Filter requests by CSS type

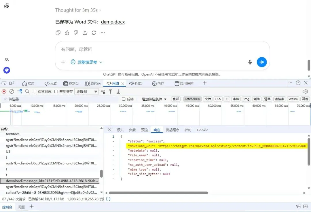point(218,99)
